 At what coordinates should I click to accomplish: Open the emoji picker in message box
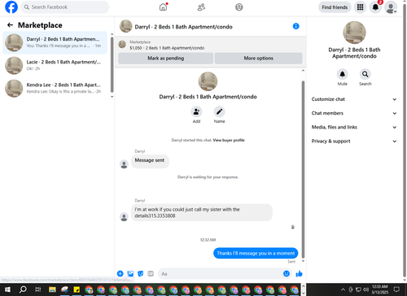[287, 274]
